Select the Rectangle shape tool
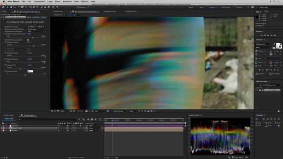The width and height of the screenshot is (283, 159). tap(30, 7)
